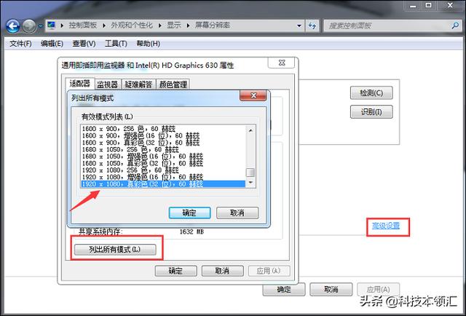466x316 pixels.
Task: Select 控制面板 in the address breadcrumb
Action: [82, 25]
